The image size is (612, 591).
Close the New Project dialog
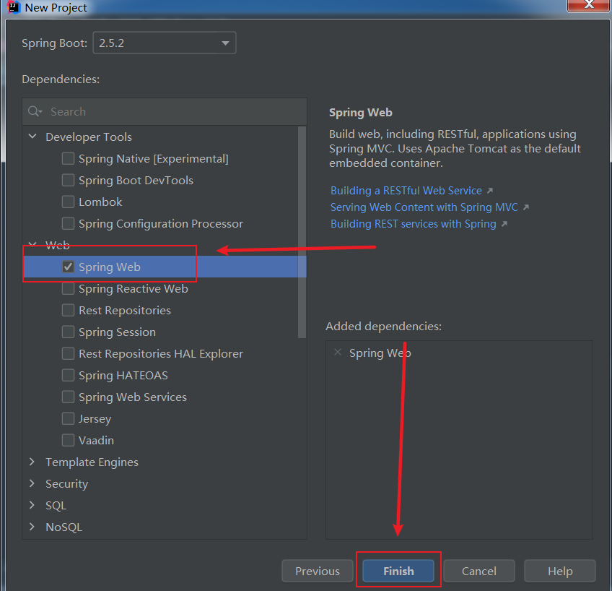point(590,5)
